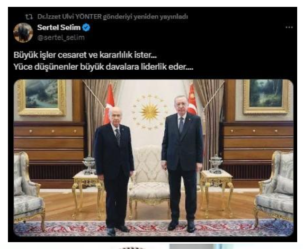The width and height of the screenshot is (303, 249).
Task: Open the @sertel_selim handle
Action: [x=61, y=38]
